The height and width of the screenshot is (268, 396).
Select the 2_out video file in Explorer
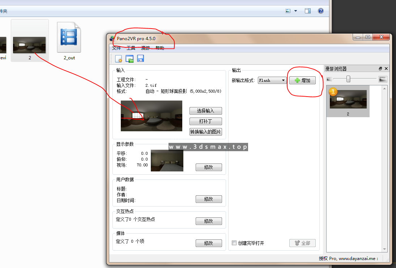coord(69,41)
